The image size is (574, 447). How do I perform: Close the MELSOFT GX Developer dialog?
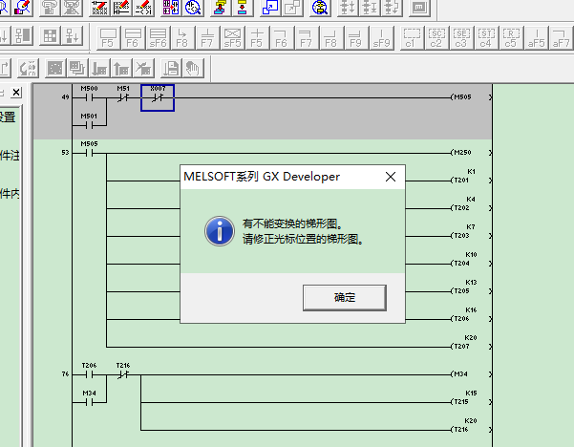390,177
